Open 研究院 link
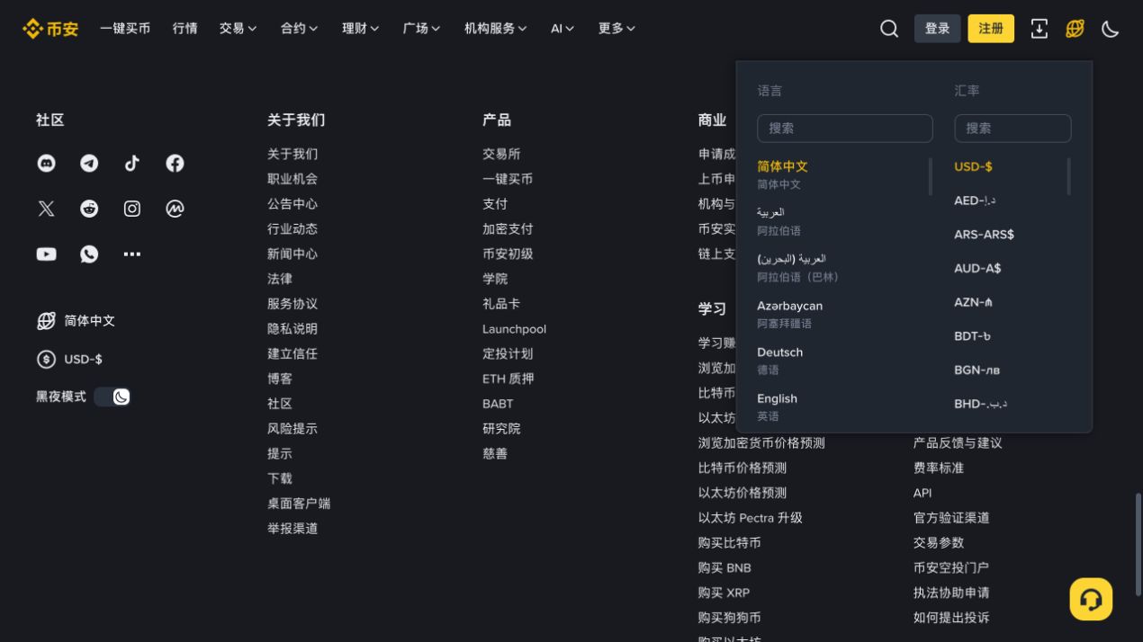This screenshot has width=1143, height=642. pyautogui.click(x=501, y=429)
